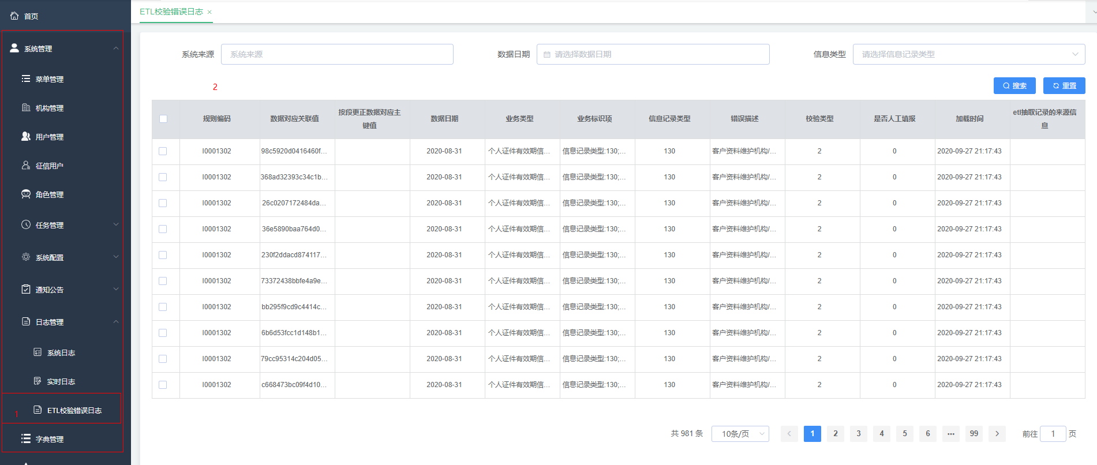Viewport: 1097px width, 465px height.
Task: Go to page 3
Action: click(x=859, y=433)
